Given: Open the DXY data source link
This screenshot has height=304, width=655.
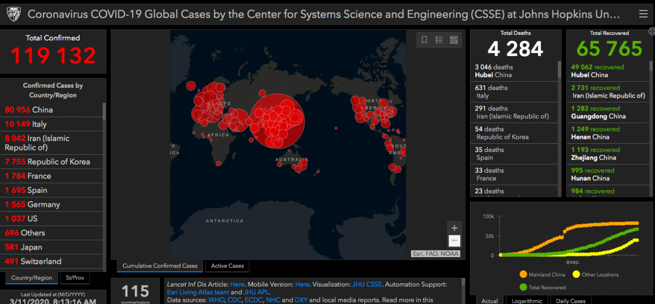Looking at the screenshot, I should click(301, 300).
